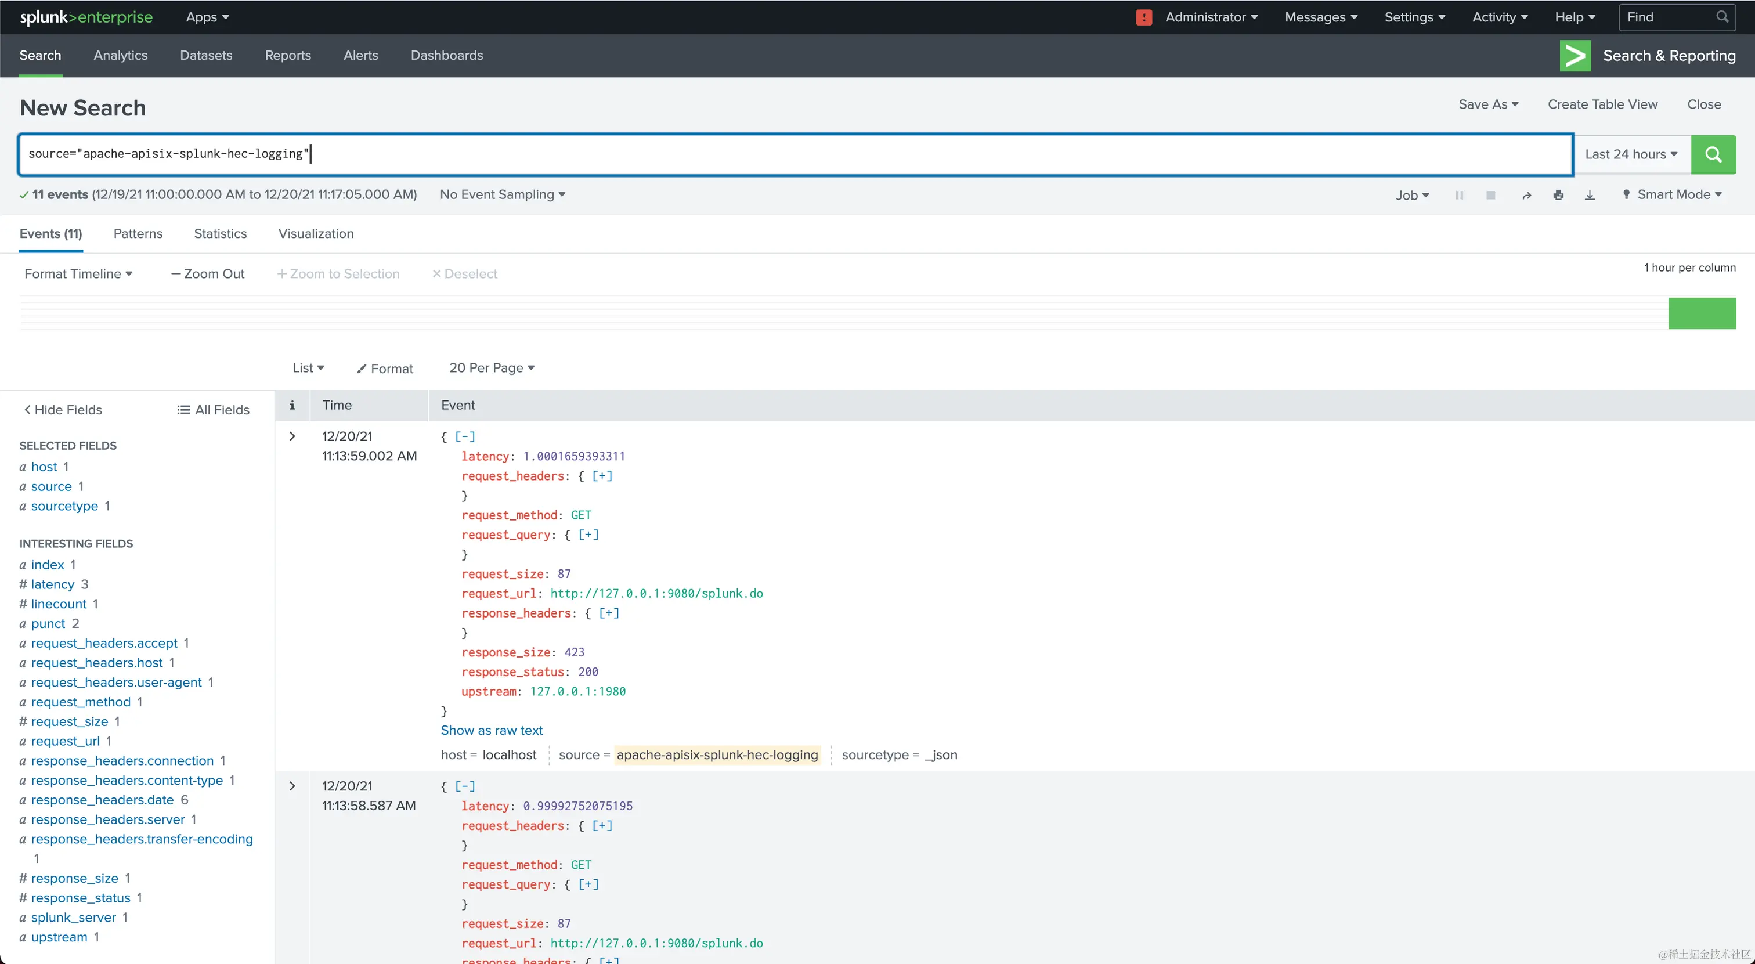The image size is (1755, 964).
Task: Collapse the first event's JSON with [-]
Action: click(465, 436)
